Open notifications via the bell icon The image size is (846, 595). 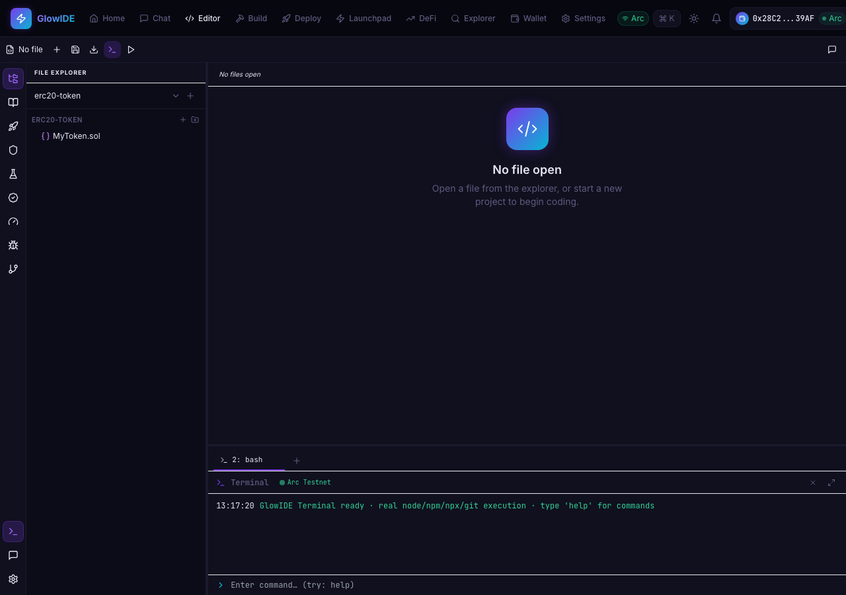(716, 19)
